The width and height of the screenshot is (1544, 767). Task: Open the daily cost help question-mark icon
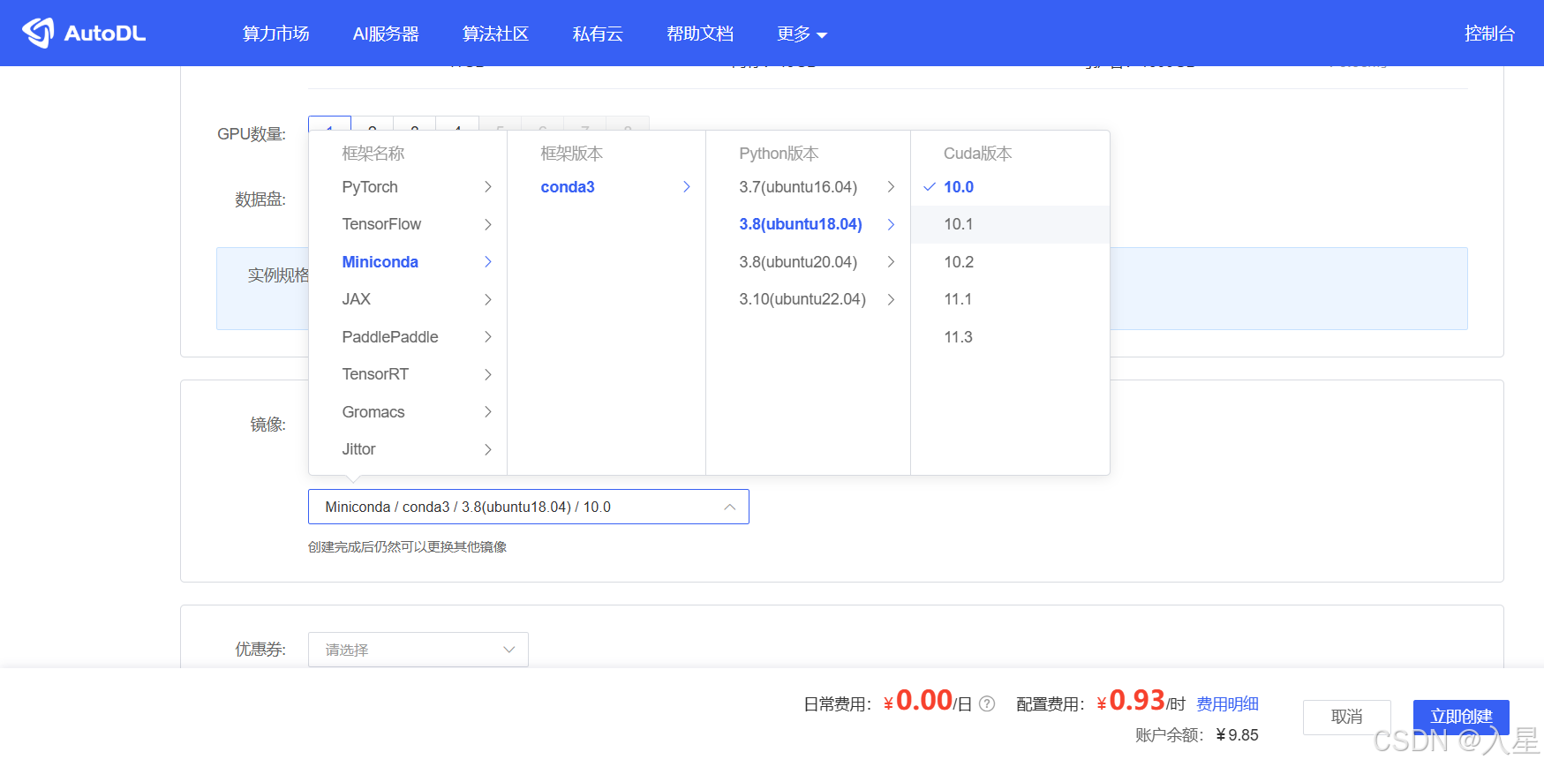(987, 703)
